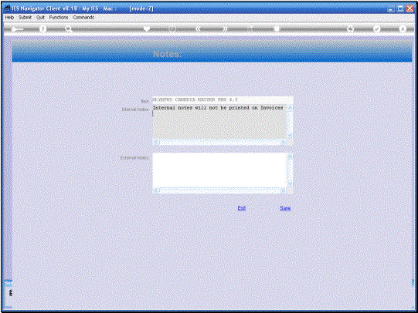Click the checkmark submit icon in toolbar
Image resolution: width=418 pixels, height=313 pixels.
(x=376, y=29)
